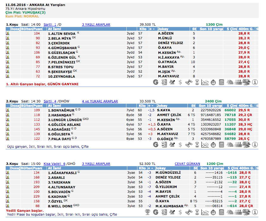Viewport: 266px width, 221px height.
Task: Open the 4 ve YUKARI ARAPLAR link
Action: [100, 101]
